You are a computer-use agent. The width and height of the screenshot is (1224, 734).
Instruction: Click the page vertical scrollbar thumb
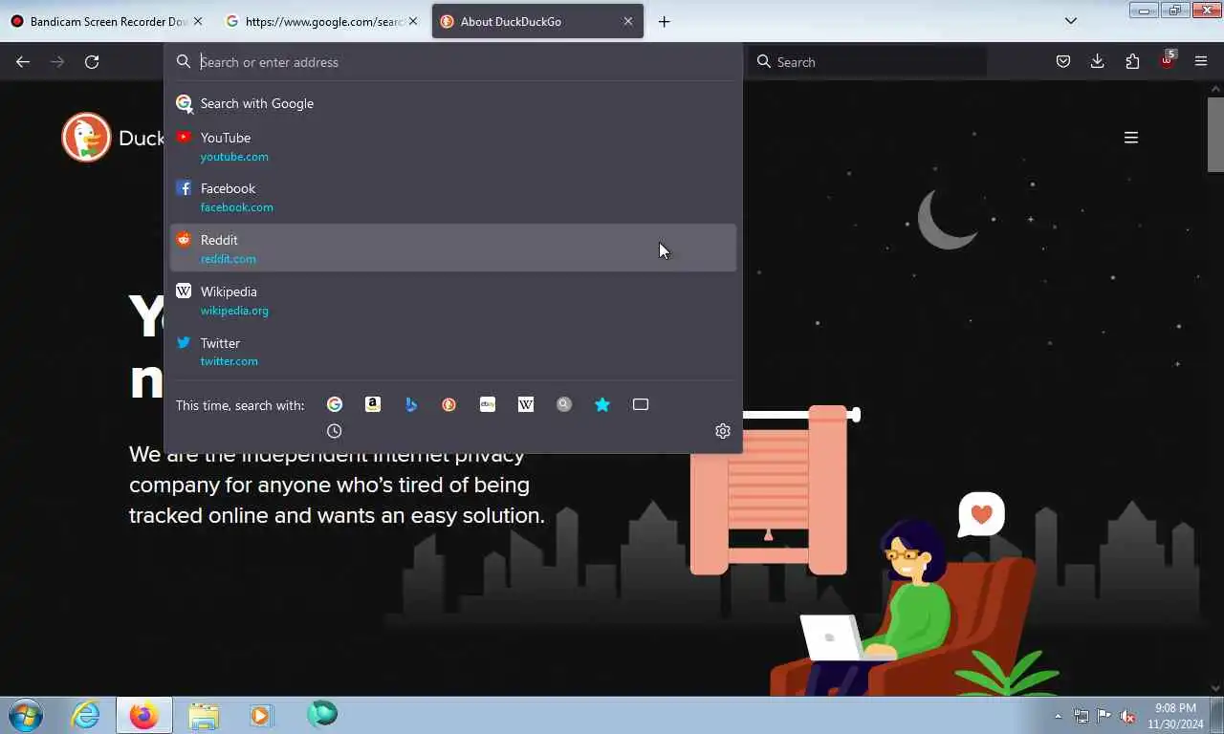[1215, 134]
